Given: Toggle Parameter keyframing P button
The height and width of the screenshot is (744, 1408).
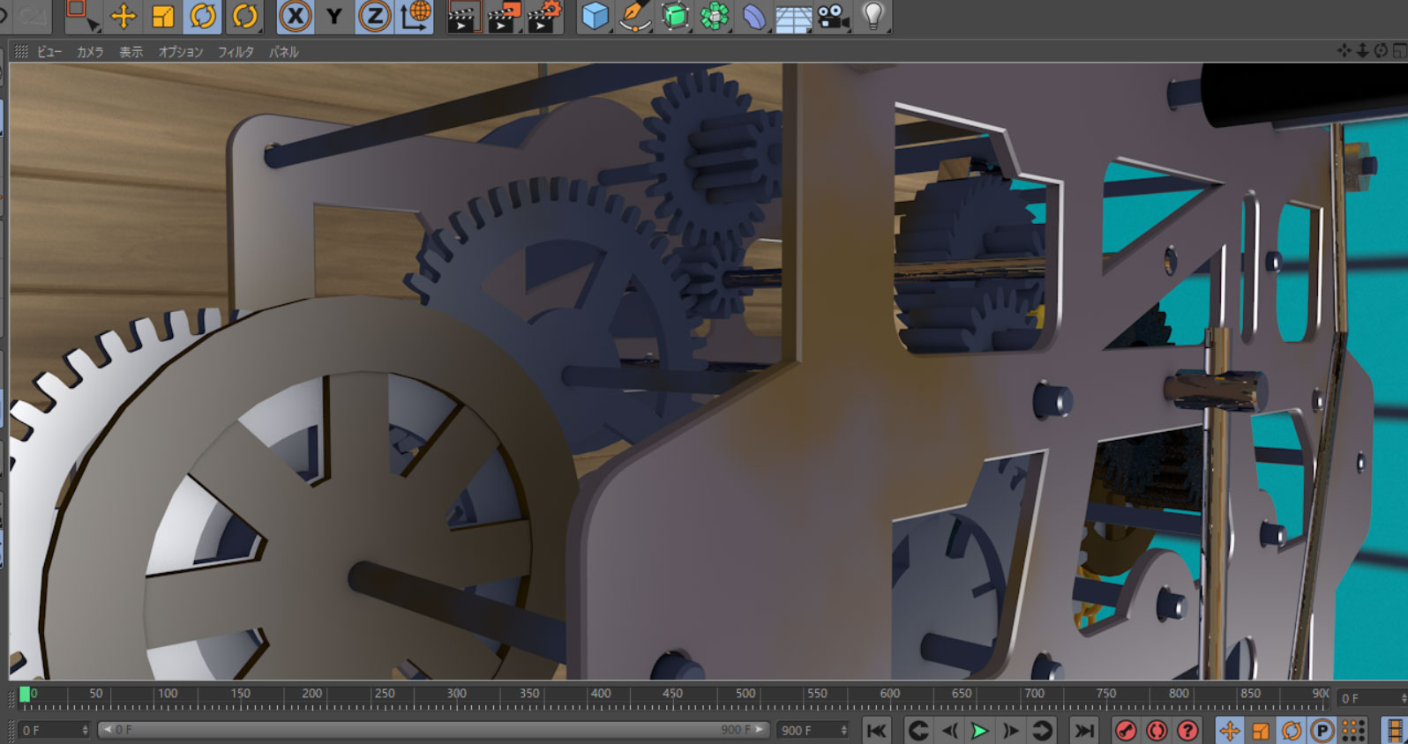Looking at the screenshot, I should [x=1322, y=731].
